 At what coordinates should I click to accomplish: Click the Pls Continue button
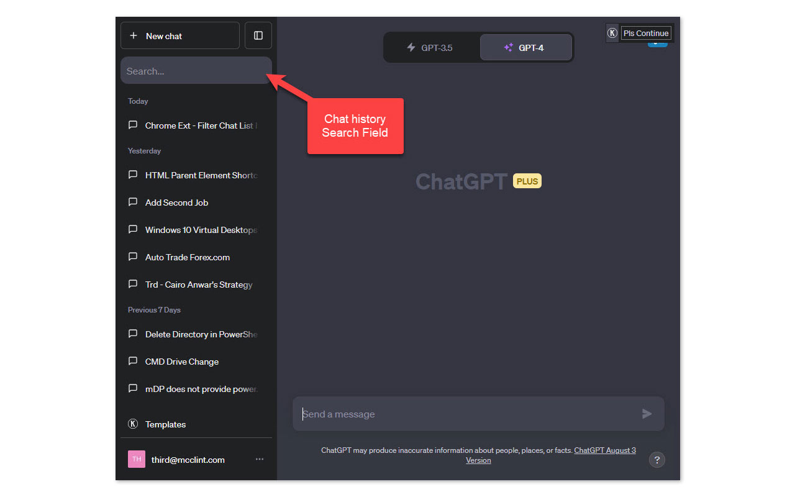tap(646, 33)
